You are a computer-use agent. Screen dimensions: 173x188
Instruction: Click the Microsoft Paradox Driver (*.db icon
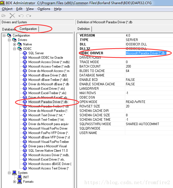tap(25, 102)
